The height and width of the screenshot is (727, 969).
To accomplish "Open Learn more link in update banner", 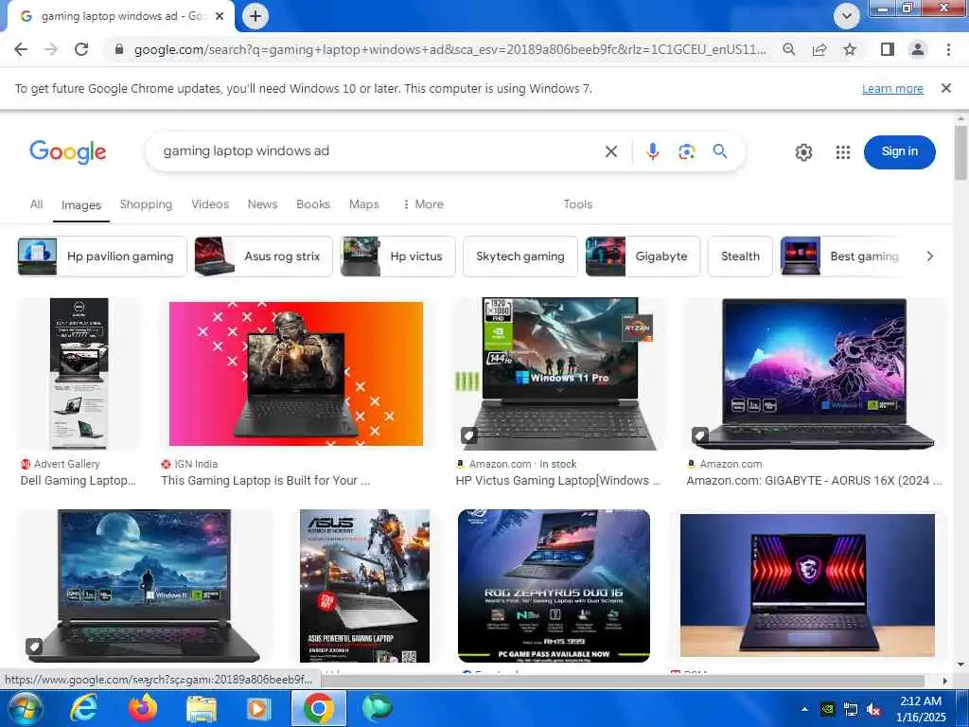I will (x=892, y=88).
